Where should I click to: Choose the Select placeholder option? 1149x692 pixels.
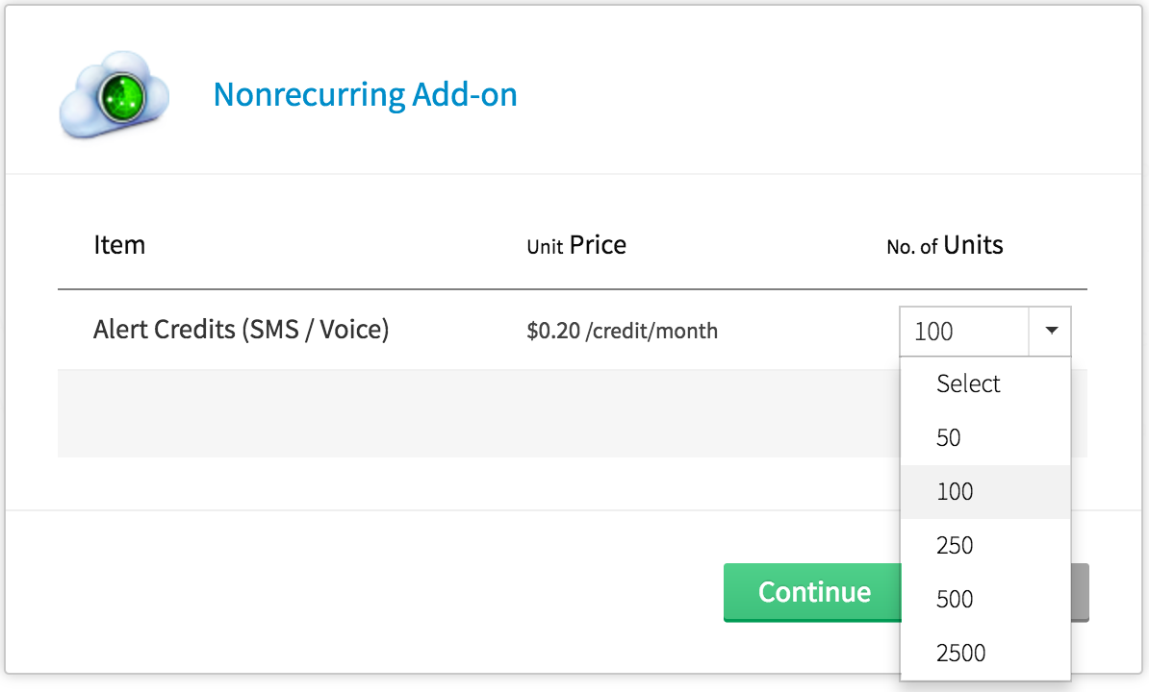968,383
